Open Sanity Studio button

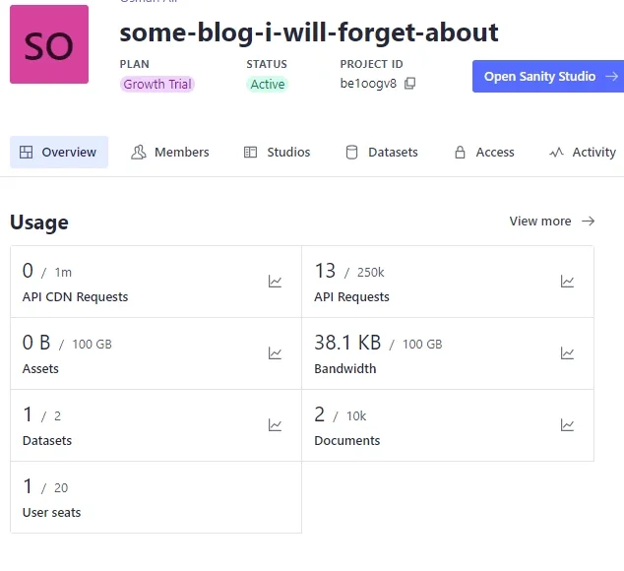pos(548,76)
